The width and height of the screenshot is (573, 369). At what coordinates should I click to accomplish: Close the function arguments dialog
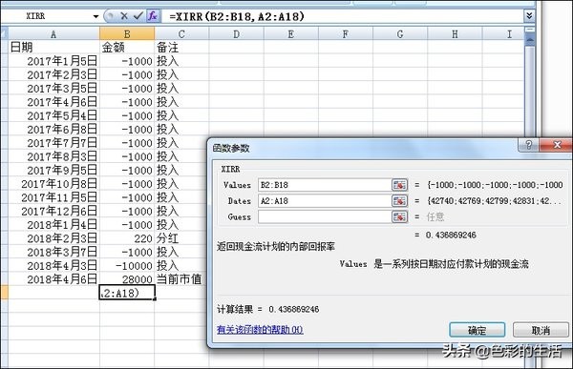tap(557, 145)
